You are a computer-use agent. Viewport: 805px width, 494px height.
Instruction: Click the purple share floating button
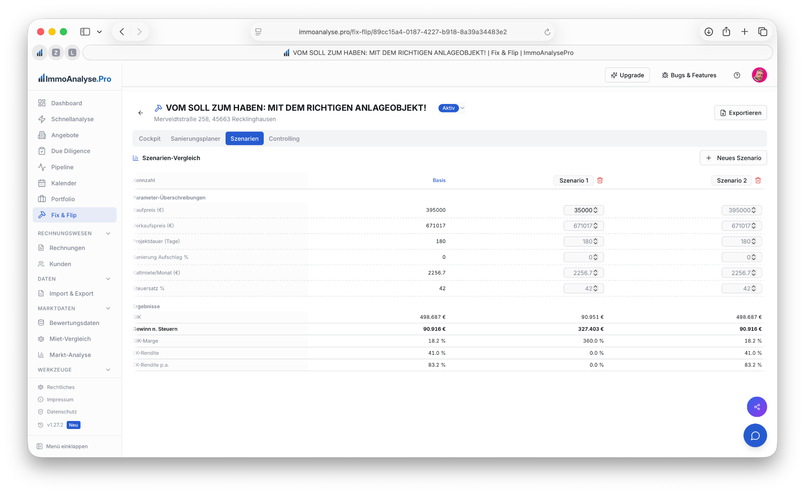pos(757,407)
